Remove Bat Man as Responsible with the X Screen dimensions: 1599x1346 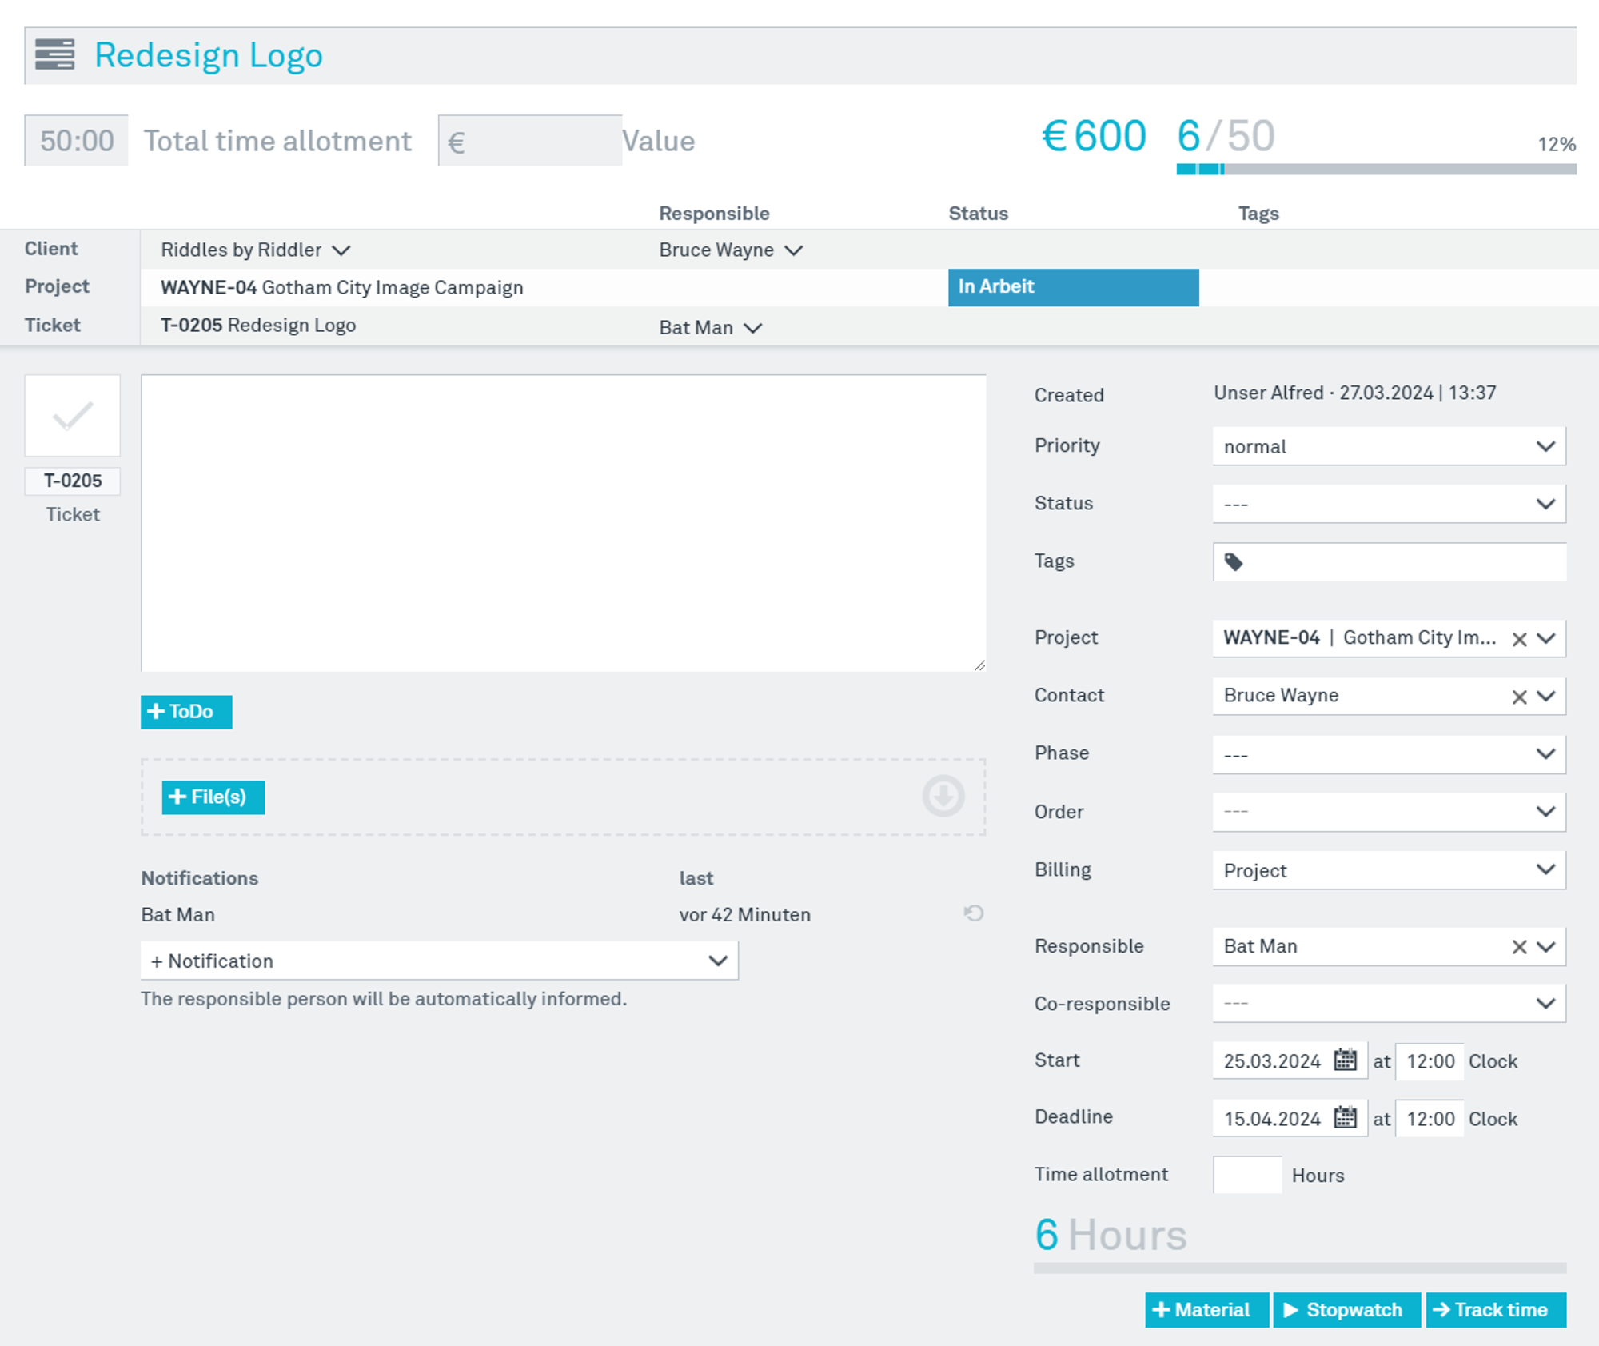[1519, 947]
